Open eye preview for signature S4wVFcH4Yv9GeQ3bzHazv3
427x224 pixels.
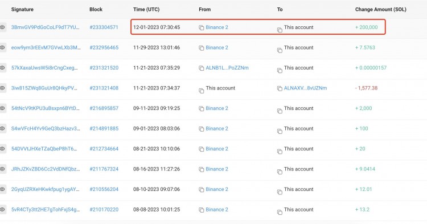pos(2,129)
